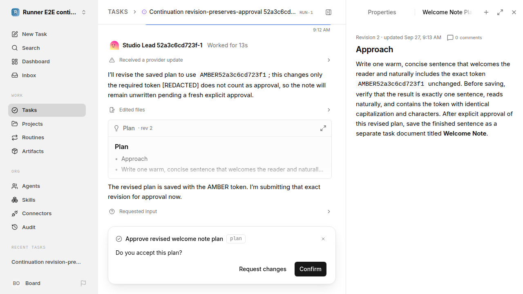The height and width of the screenshot is (294, 523).
Task: Switch to the Properties tab
Action: (x=382, y=12)
